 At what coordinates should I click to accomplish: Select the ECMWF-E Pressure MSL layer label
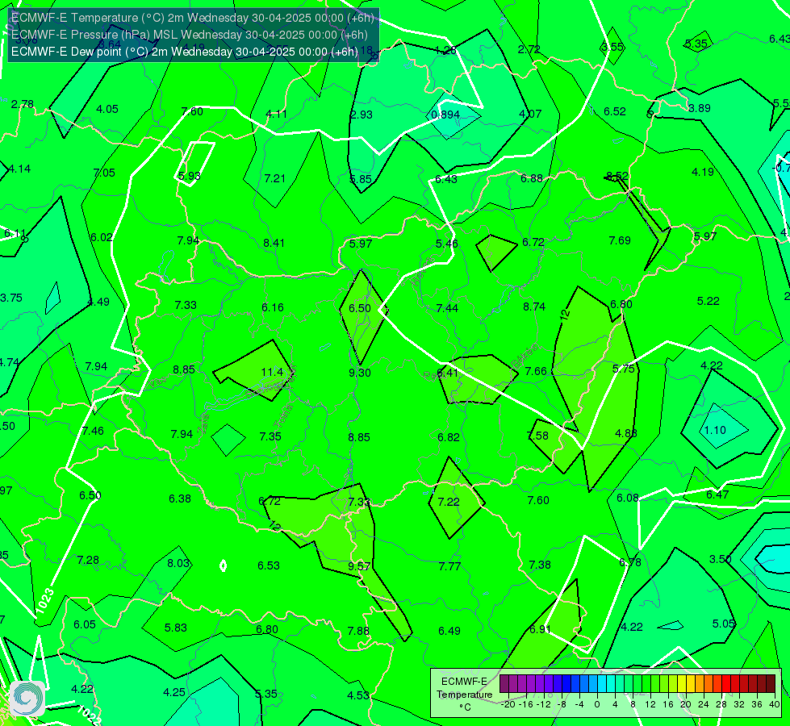click(189, 35)
